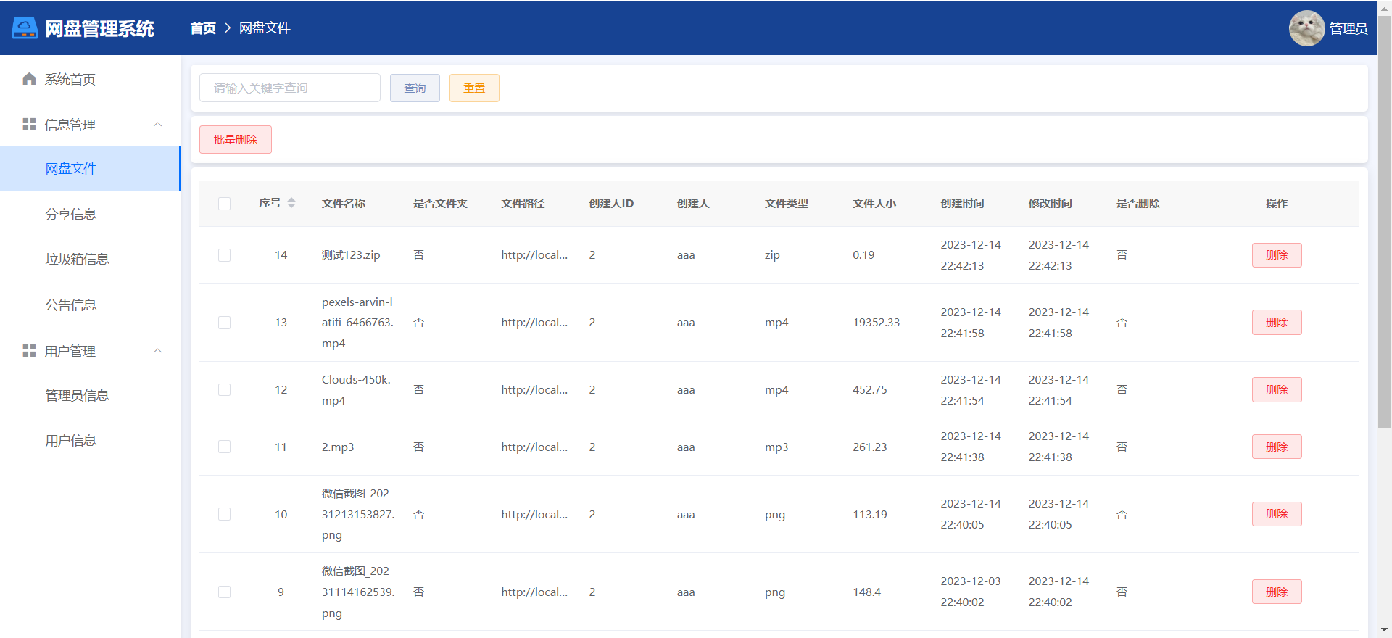Screen dimensions: 1392x638
Task: Open the 管理员 user dropdown
Action: (x=1348, y=28)
